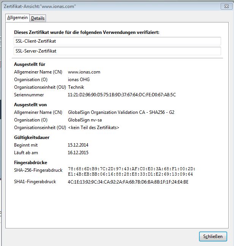The width and height of the screenshot is (234, 246).
Task: Click the organisational unit value Technik
Action: click(x=76, y=87)
